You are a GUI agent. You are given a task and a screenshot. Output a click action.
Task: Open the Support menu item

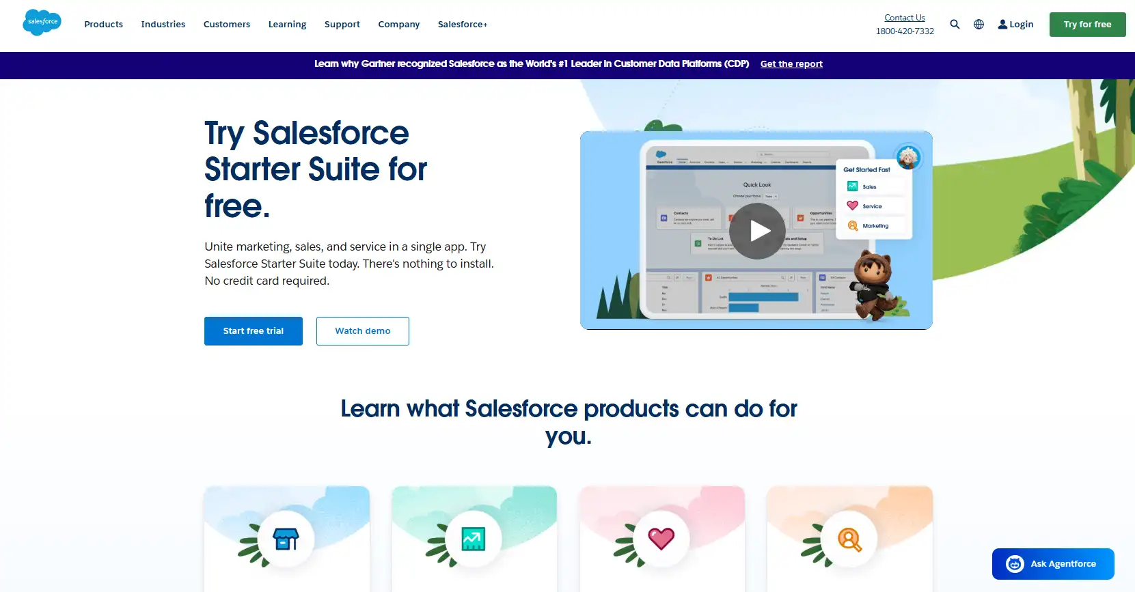coord(342,25)
